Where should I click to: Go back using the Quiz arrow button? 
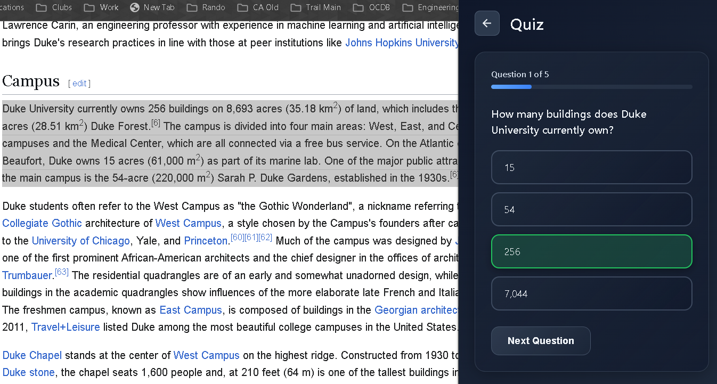pyautogui.click(x=487, y=23)
